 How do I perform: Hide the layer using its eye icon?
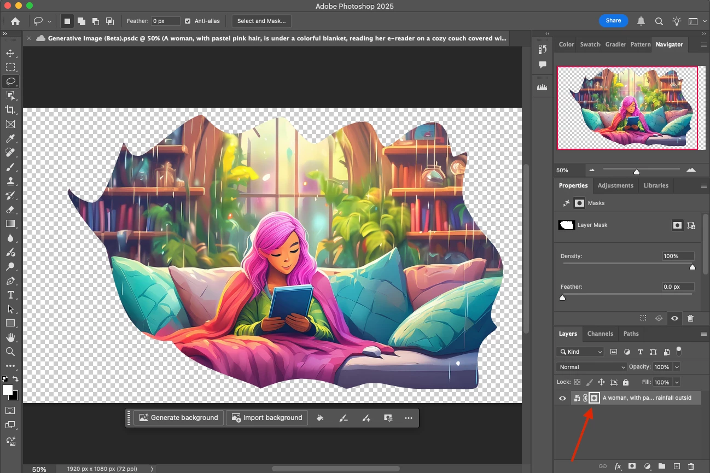click(562, 398)
